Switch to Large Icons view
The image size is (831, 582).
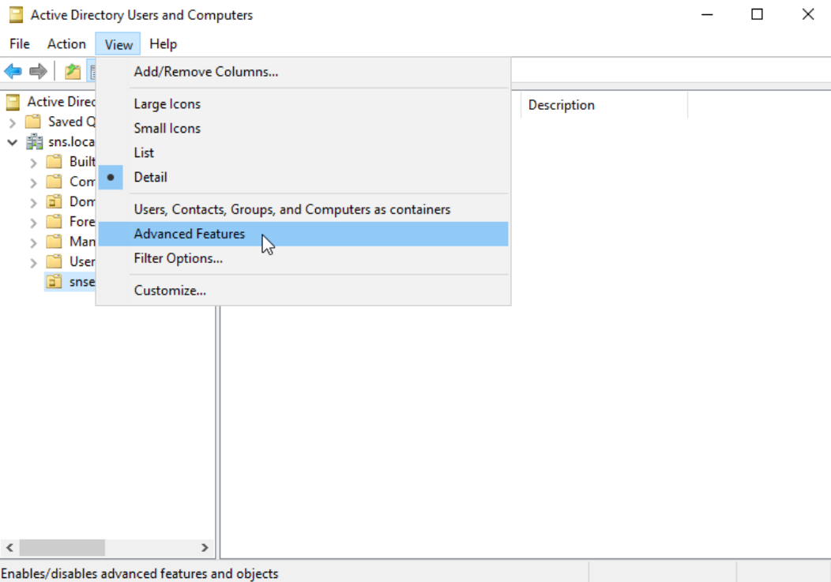pyautogui.click(x=303, y=104)
